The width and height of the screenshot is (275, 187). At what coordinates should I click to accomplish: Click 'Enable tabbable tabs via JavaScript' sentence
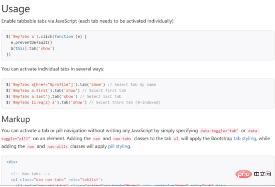[x=88, y=21]
